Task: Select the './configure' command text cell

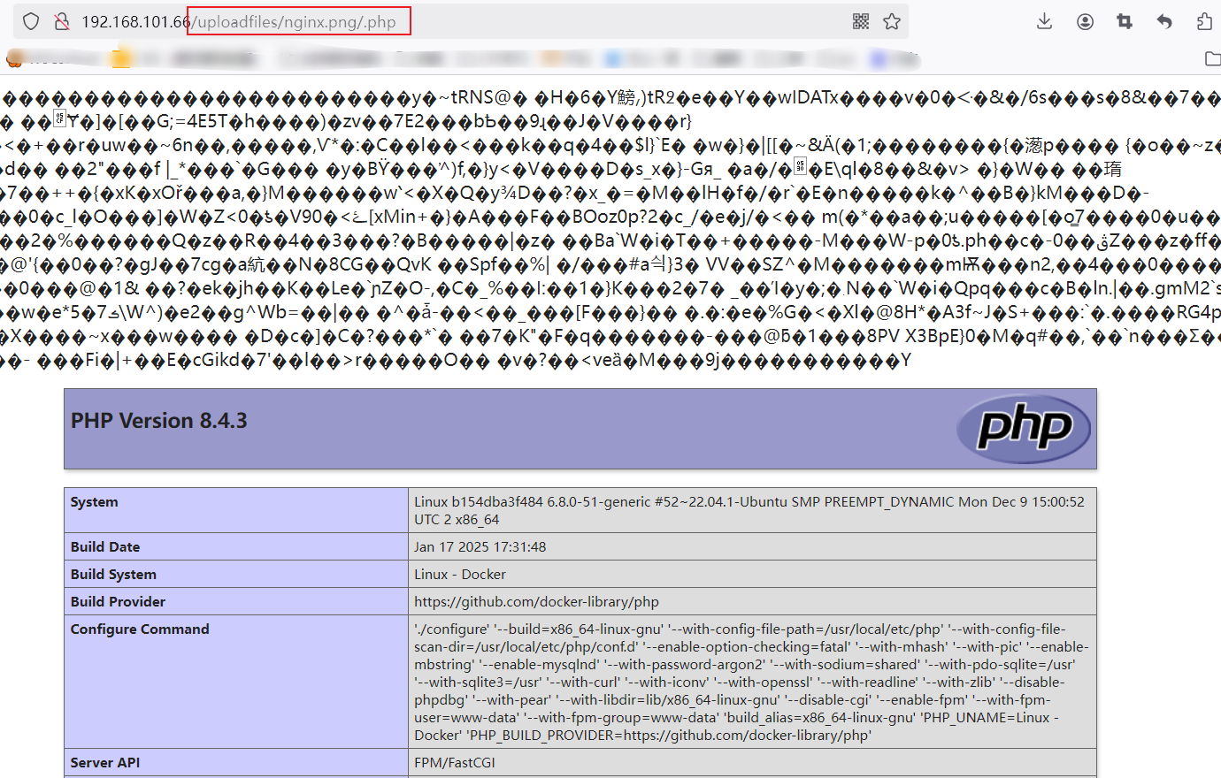Action: coord(751,682)
